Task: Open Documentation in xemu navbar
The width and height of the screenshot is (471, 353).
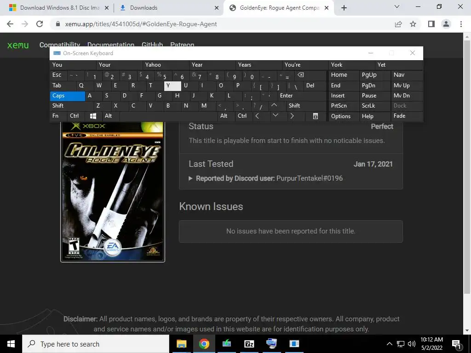Action: point(111,45)
